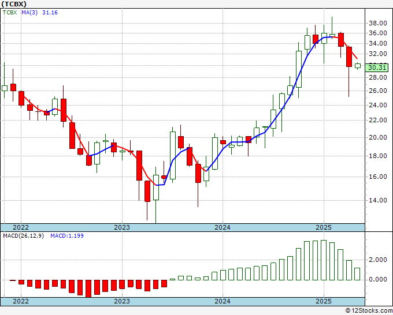Click the 38.00 price axis label
Viewport: 393px width, 315px height.
378,23
